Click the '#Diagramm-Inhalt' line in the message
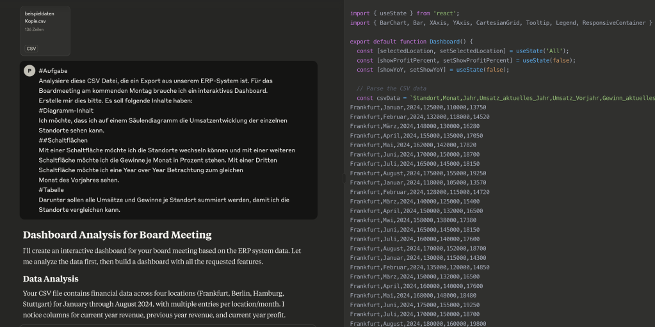This screenshot has width=655, height=327. [66, 111]
